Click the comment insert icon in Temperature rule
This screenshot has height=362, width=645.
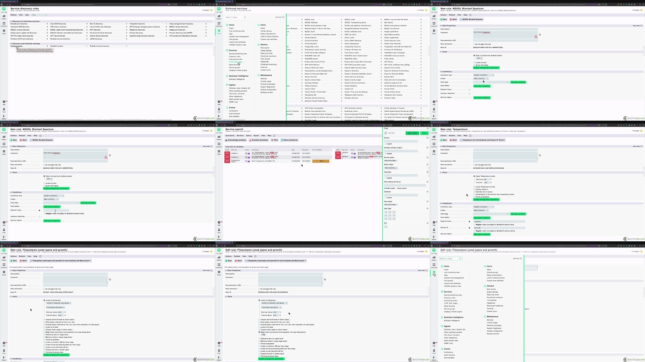[x=540, y=155]
